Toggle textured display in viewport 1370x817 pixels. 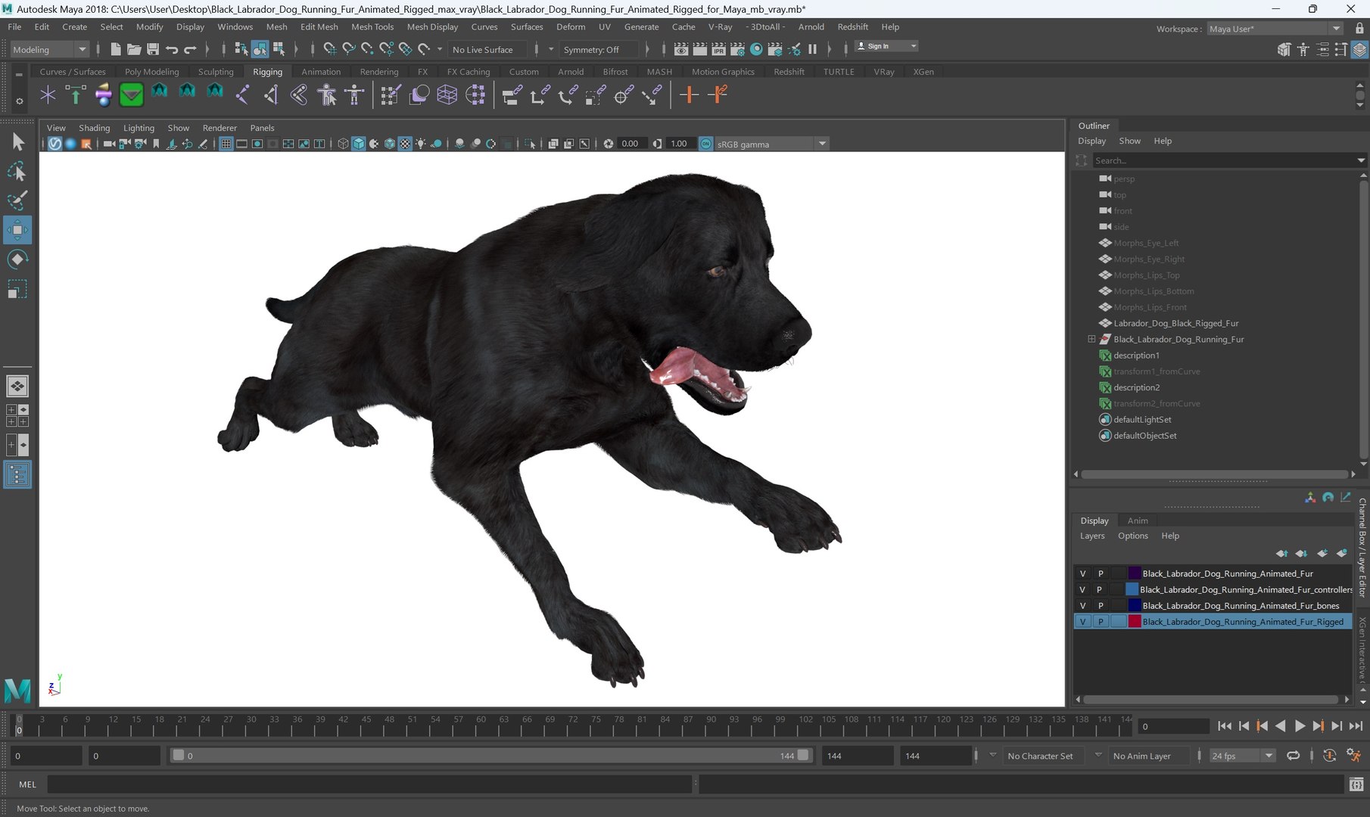coord(405,144)
